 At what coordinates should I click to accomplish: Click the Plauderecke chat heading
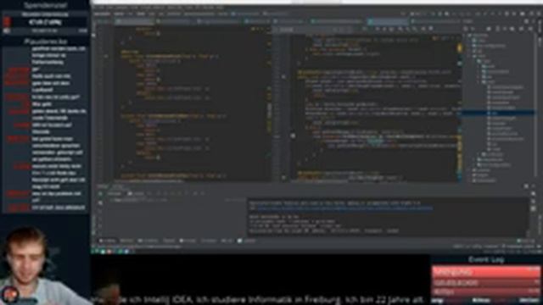click(x=45, y=42)
